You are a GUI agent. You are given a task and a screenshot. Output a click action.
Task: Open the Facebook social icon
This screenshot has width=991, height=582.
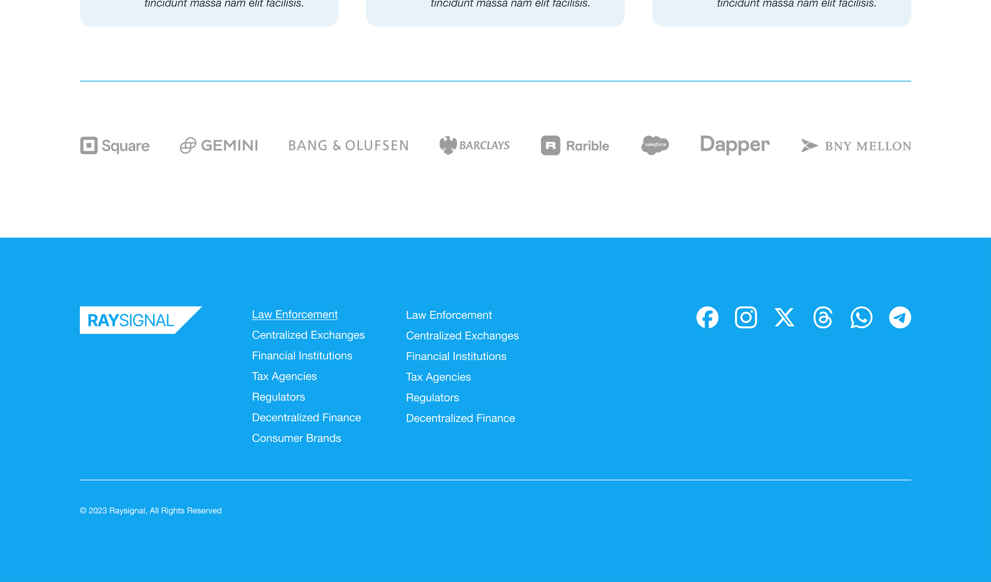(707, 318)
